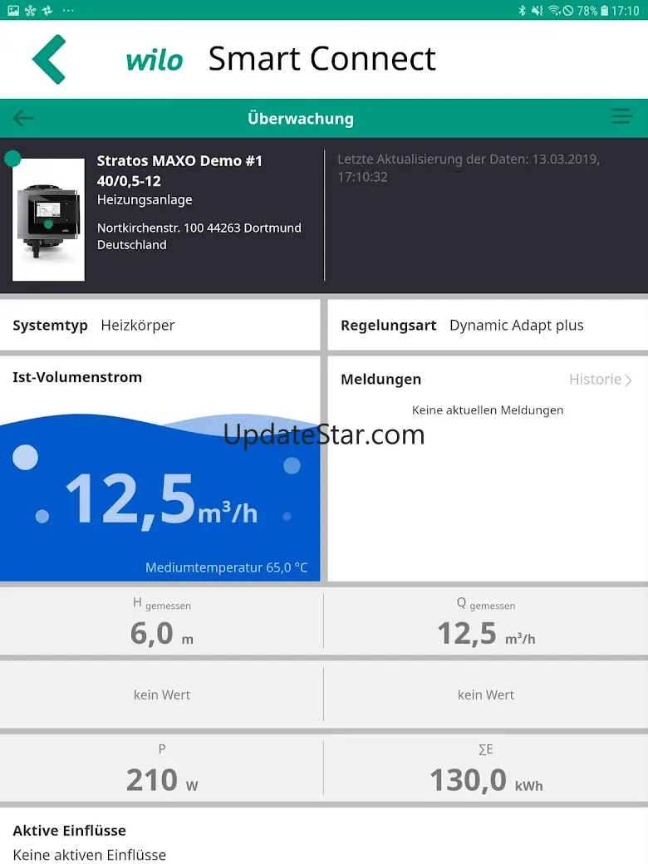The image size is (648, 864).
Task: Tap the Systemtyp Heizkörper field
Action: coord(160,325)
